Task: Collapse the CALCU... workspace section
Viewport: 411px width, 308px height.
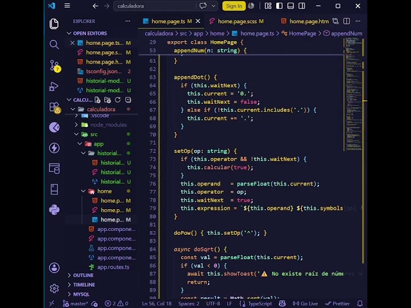Action: pyautogui.click(x=69, y=100)
